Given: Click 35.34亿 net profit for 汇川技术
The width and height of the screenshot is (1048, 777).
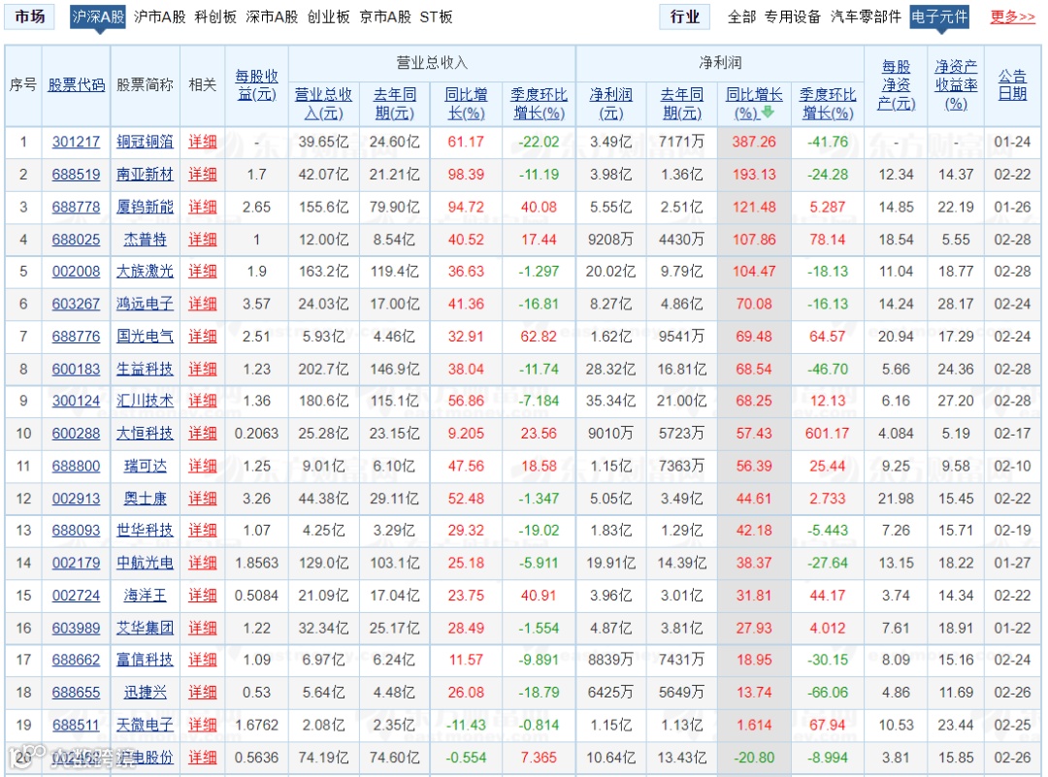Looking at the screenshot, I should pos(611,401).
